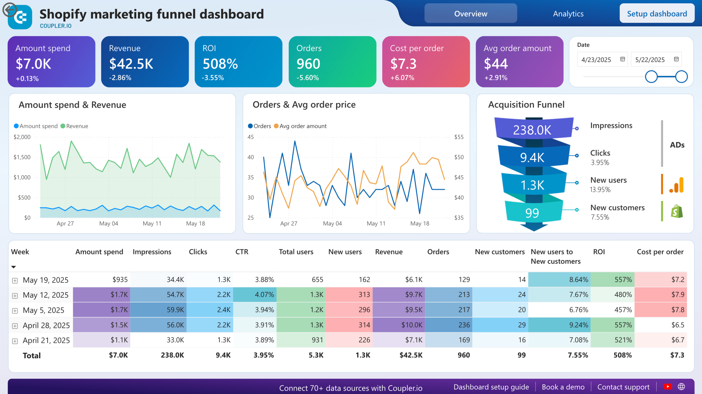Select the Overview tab

(x=470, y=13)
